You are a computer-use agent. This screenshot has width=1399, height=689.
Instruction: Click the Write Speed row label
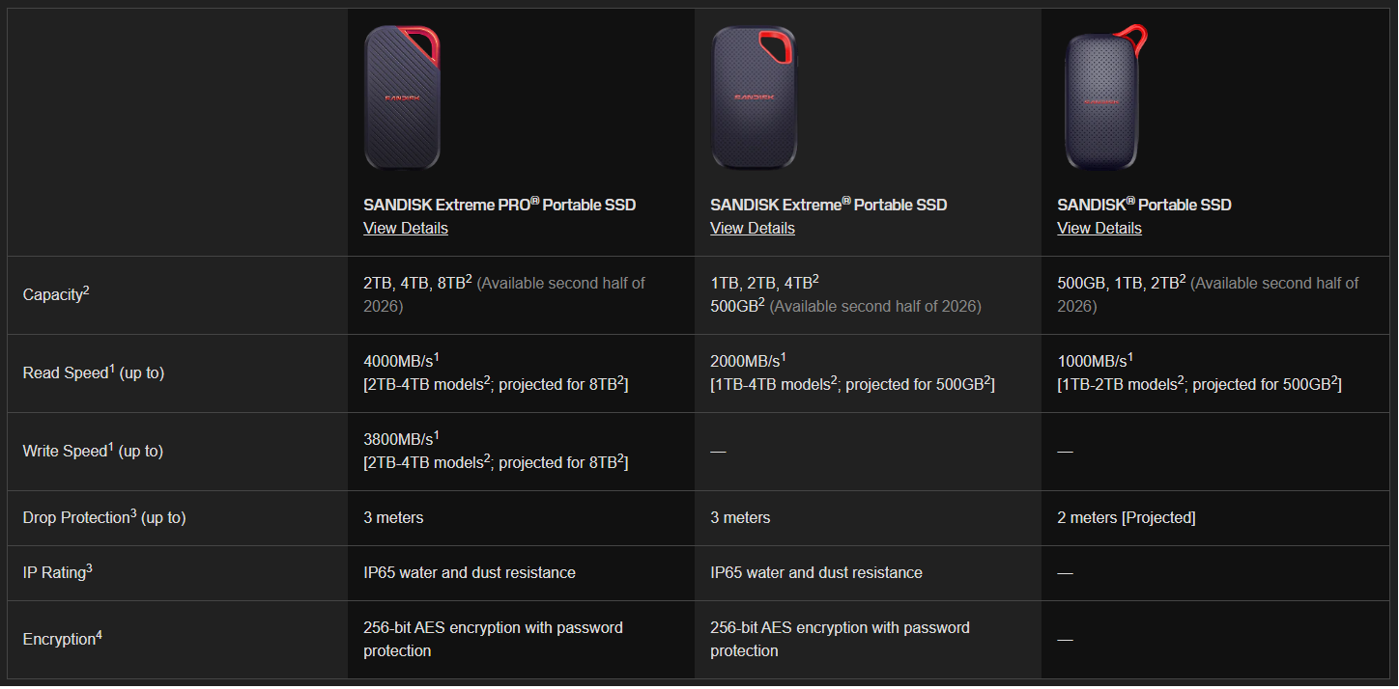[93, 451]
